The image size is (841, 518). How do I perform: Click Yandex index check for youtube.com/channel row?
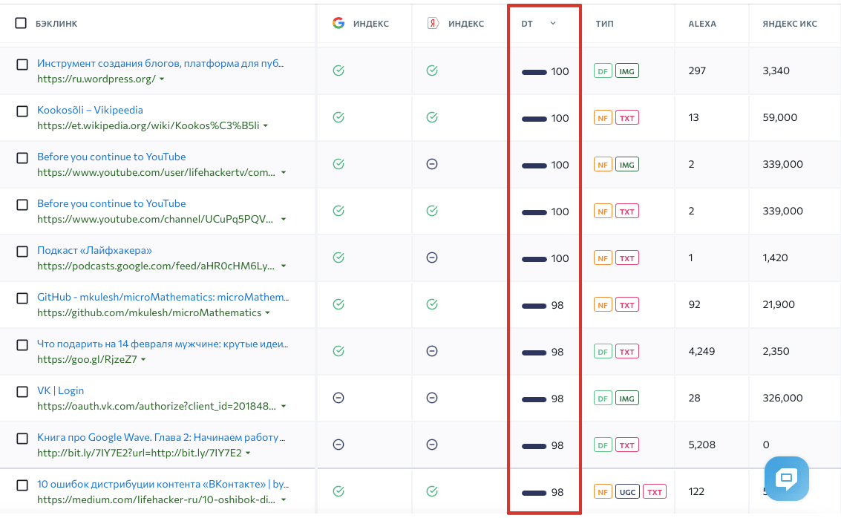pyautogui.click(x=432, y=211)
